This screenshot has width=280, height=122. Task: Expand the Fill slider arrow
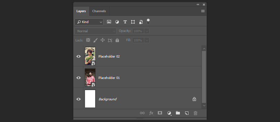point(147,40)
